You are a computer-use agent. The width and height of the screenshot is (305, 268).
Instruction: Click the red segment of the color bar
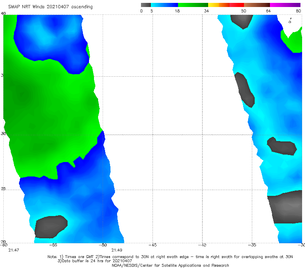click(237, 5)
